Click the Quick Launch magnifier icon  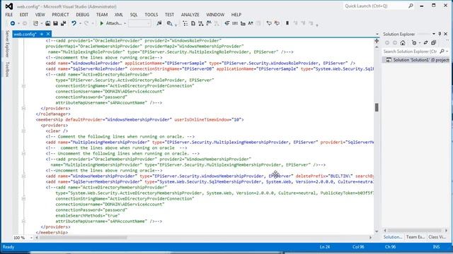pyautogui.click(x=411, y=6)
